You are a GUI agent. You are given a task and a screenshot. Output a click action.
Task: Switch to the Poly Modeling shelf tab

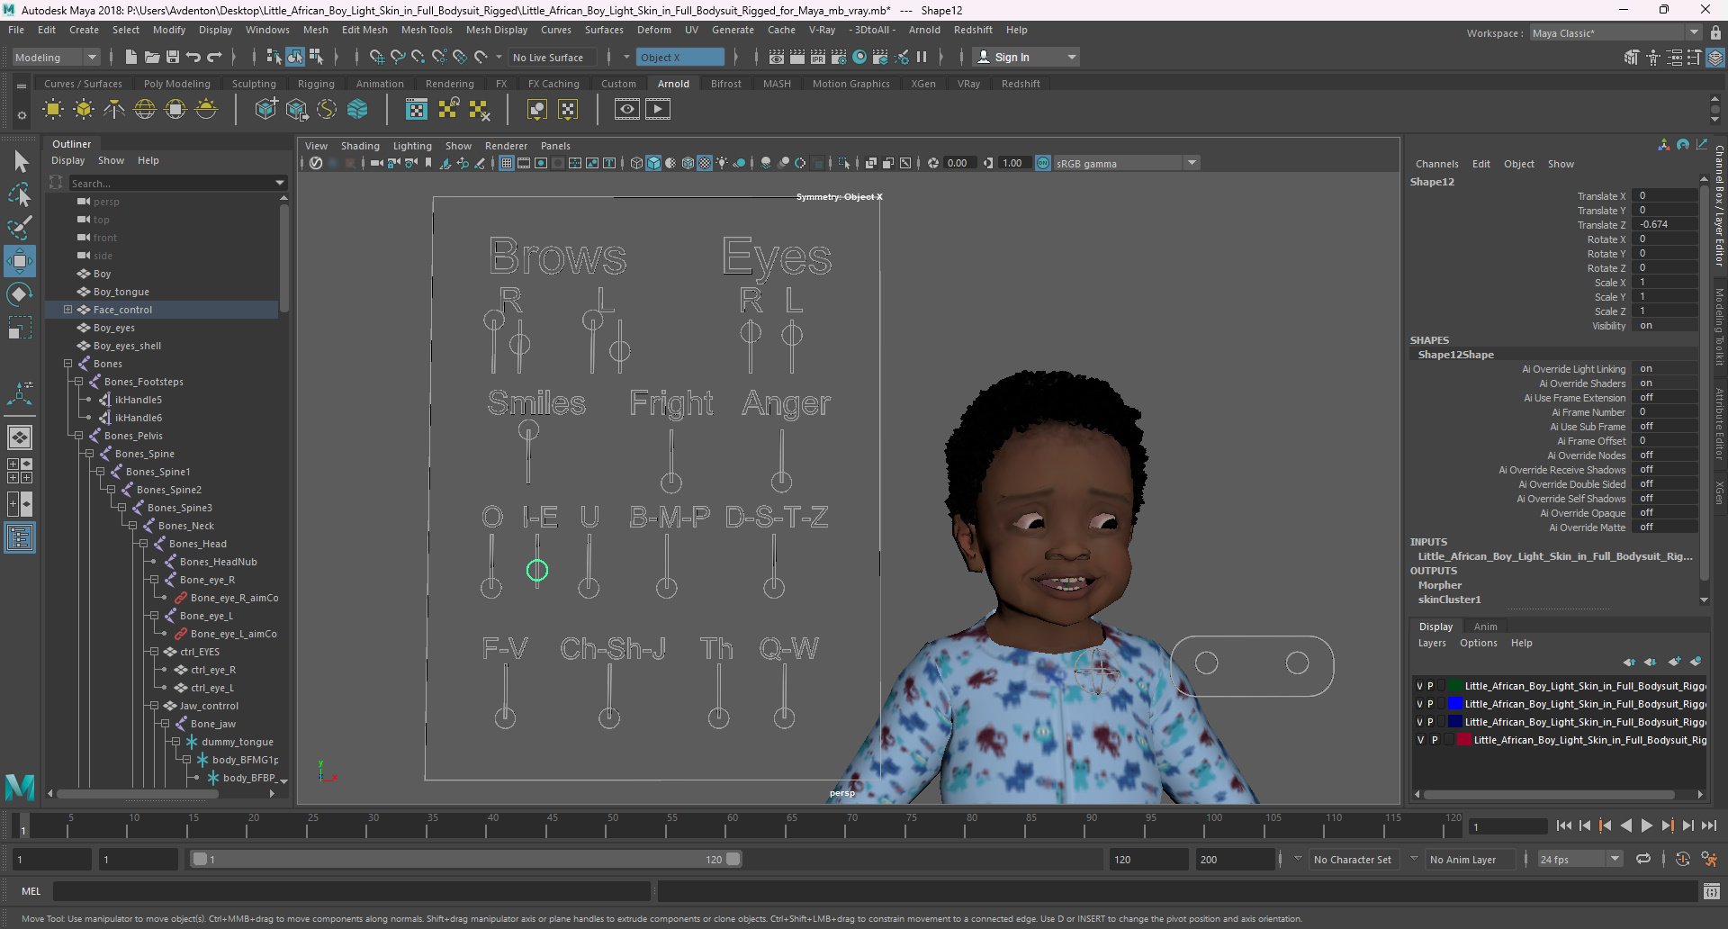177,84
